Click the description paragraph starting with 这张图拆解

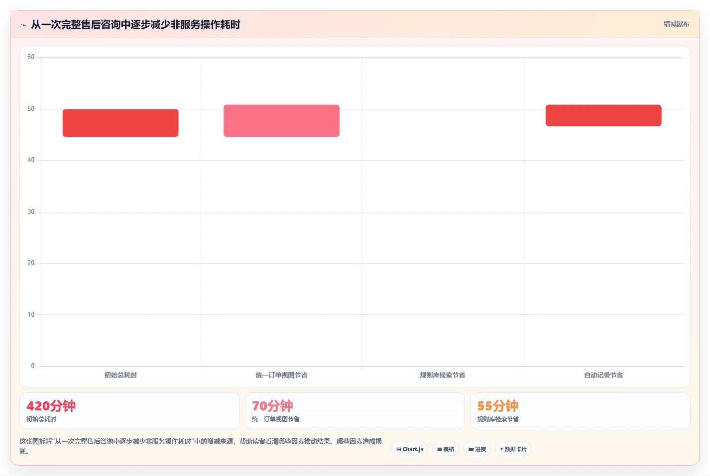pos(201,446)
